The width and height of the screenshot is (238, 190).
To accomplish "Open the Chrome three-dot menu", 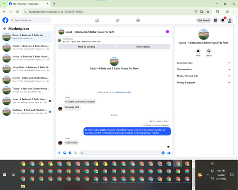I will click(234, 12).
